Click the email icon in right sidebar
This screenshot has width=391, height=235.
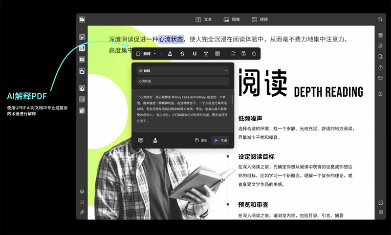[x=380, y=78]
